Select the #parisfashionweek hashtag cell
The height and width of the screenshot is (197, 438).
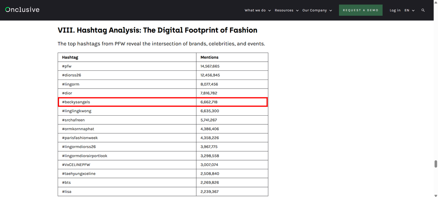[x=127, y=138]
